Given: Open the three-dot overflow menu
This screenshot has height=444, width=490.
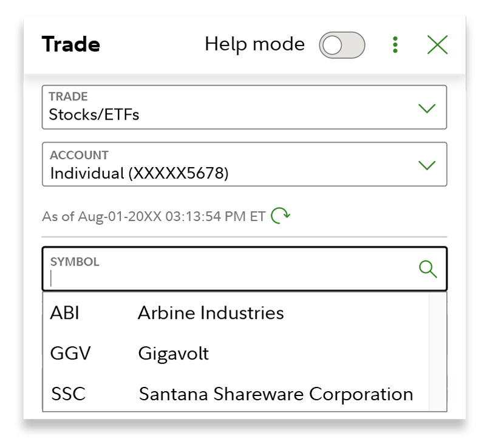Looking at the screenshot, I should coord(395,44).
